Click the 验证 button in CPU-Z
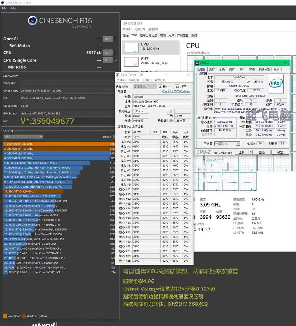 pyautogui.click(x=262, y=152)
